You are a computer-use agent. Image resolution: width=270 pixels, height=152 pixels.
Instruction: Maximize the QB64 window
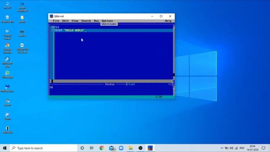161,16
